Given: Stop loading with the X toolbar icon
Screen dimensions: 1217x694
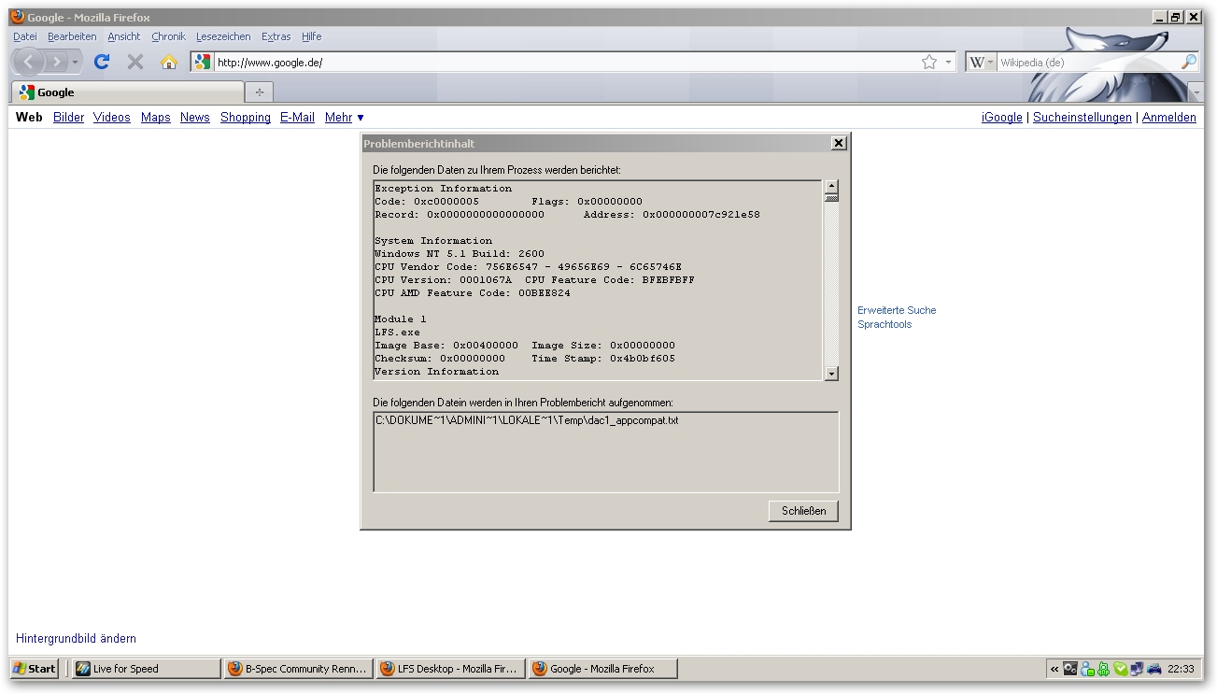Looking at the screenshot, I should click(135, 62).
